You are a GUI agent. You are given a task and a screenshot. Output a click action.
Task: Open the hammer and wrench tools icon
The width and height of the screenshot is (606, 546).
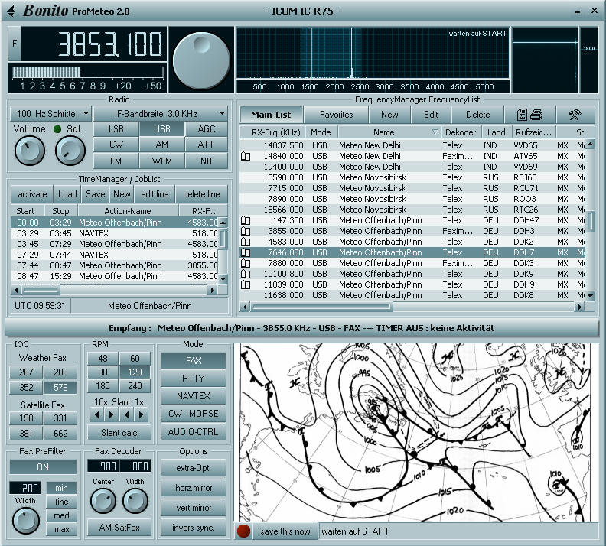click(x=575, y=115)
